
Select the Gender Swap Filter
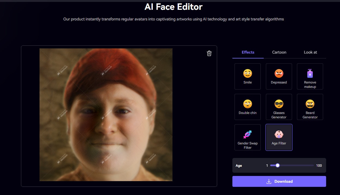[248, 137]
